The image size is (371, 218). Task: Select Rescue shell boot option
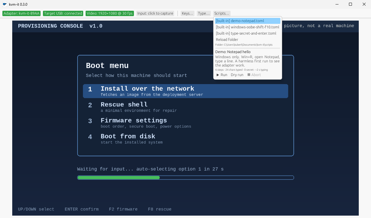[185, 107]
